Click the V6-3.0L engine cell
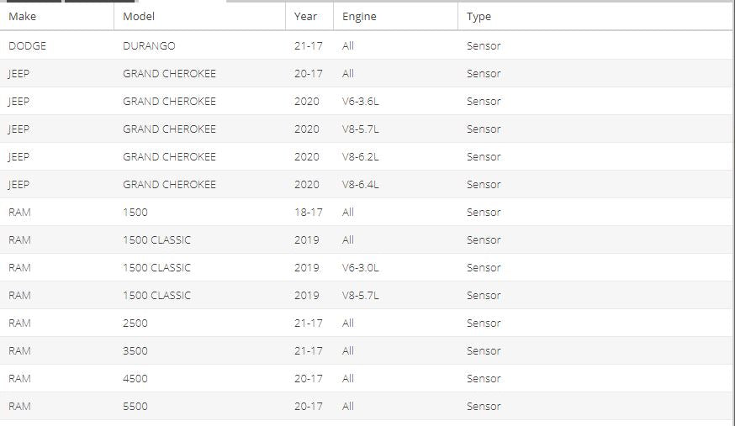 pyautogui.click(x=361, y=267)
